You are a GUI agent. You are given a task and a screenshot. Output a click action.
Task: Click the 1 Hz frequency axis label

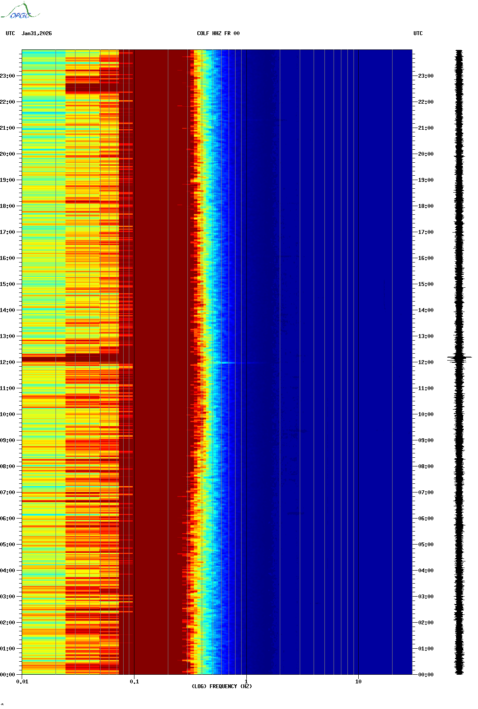[246, 682]
